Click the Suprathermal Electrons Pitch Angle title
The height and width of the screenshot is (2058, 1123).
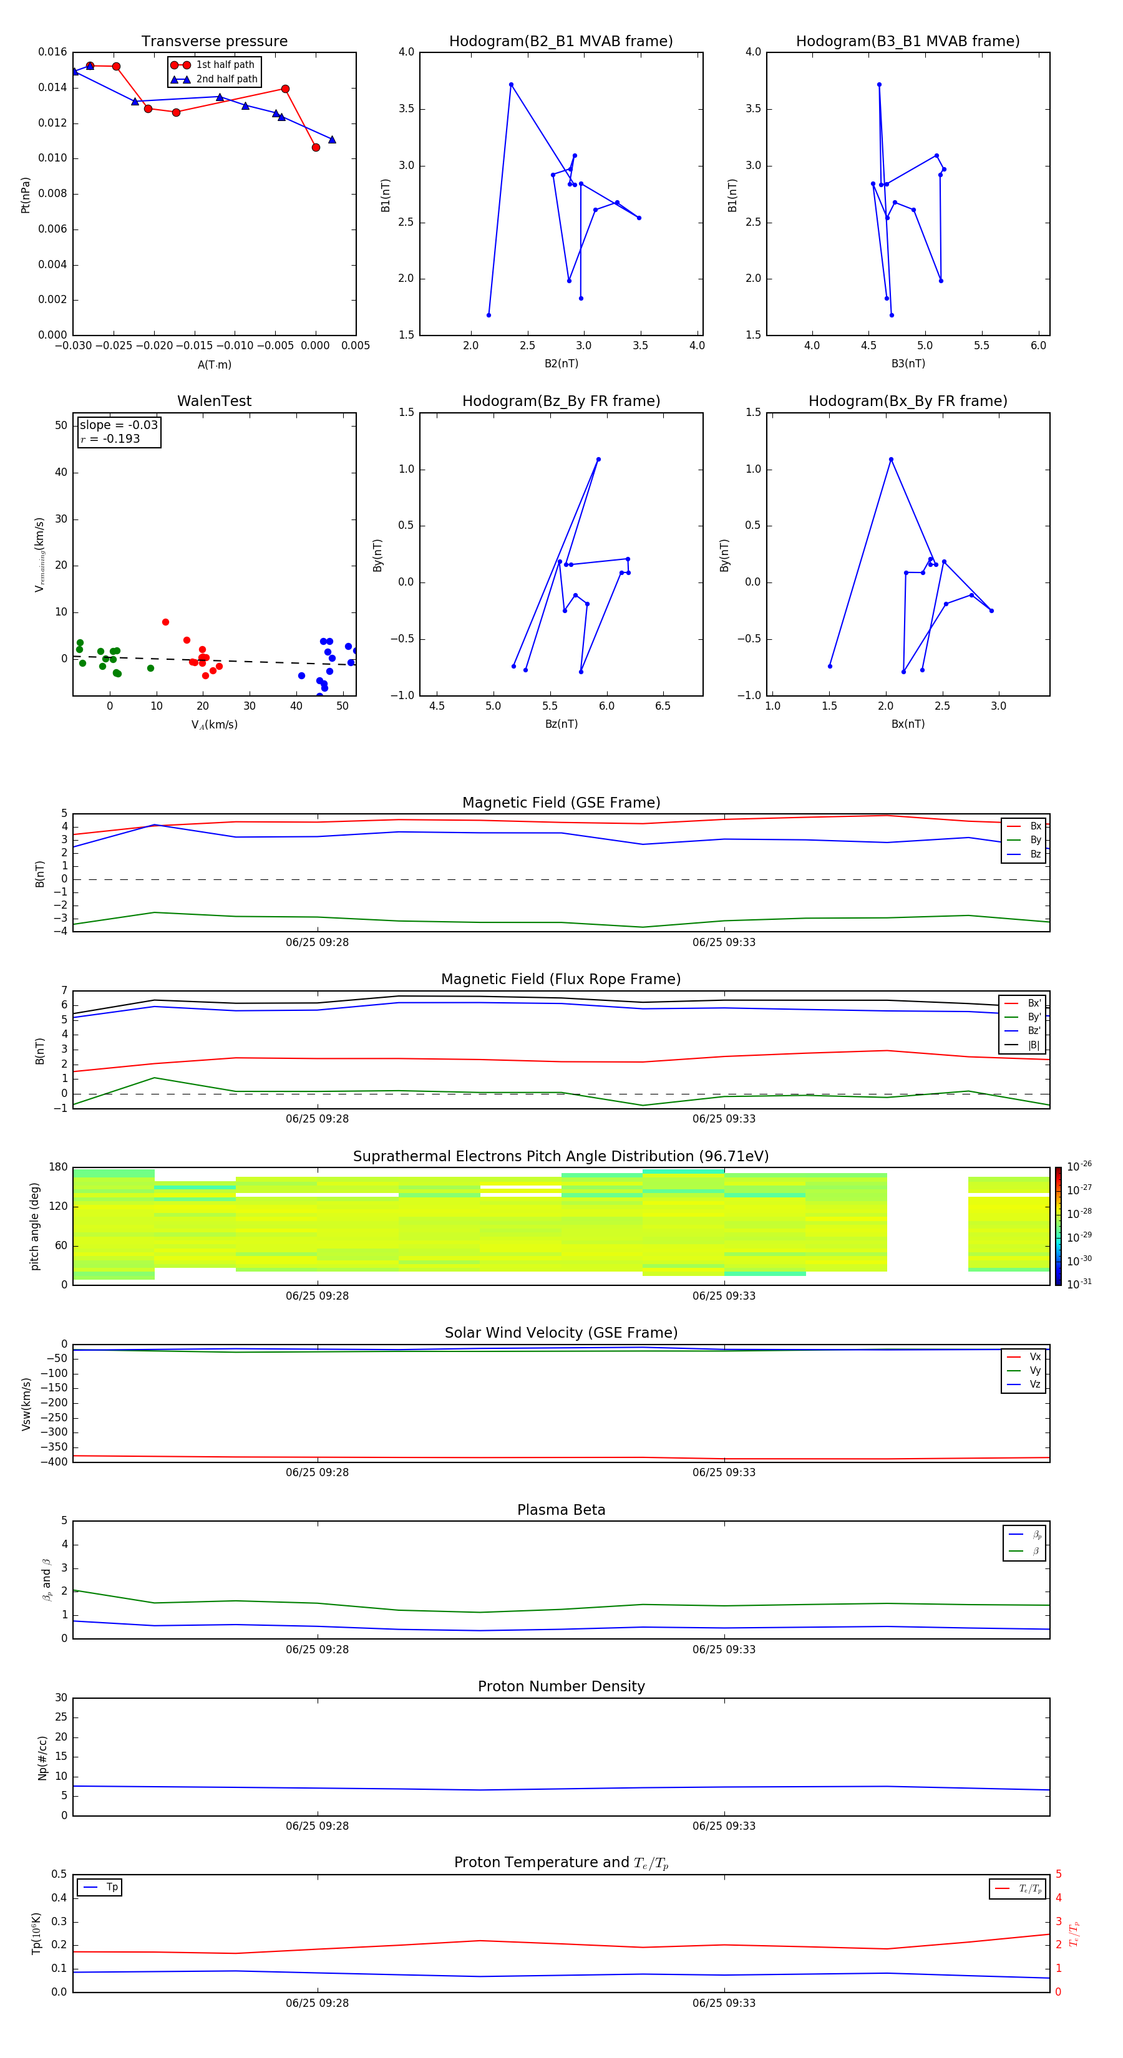pos(561,1157)
